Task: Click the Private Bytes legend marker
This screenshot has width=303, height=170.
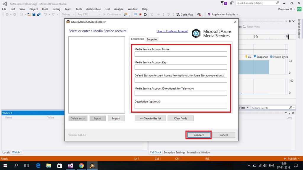Action: 271,56
